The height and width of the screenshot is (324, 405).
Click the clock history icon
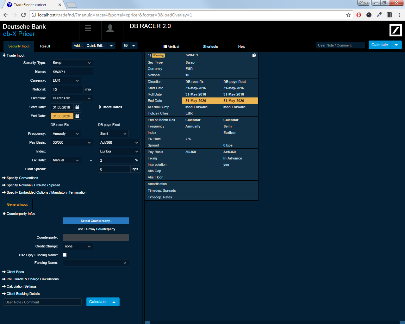coord(126,46)
